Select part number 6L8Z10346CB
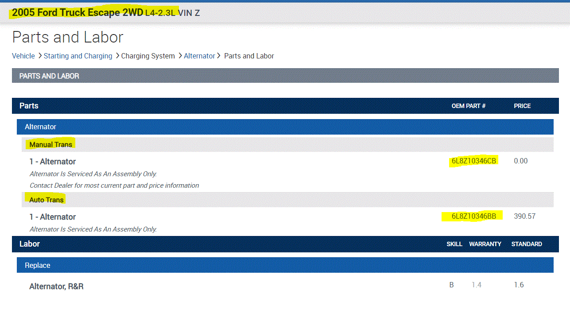The width and height of the screenshot is (570, 317). pos(474,161)
